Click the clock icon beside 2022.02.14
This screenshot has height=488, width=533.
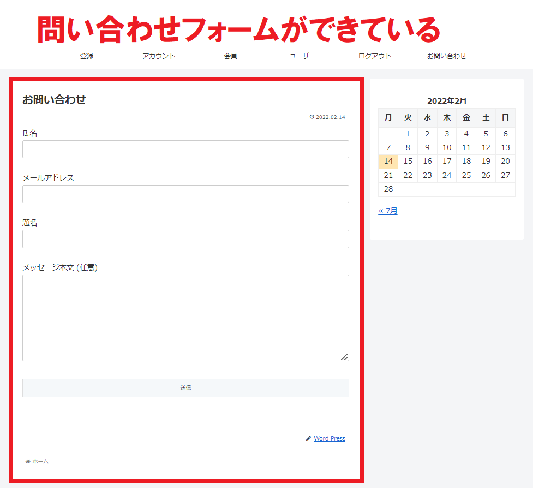click(x=312, y=117)
